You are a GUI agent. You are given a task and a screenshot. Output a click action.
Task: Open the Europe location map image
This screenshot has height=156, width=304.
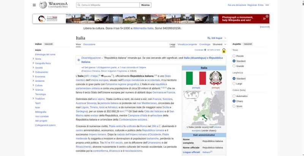point(204,108)
